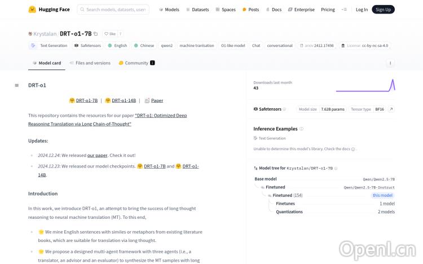
Task: Copy the model name DRT-o1-7B
Action: point(96,34)
